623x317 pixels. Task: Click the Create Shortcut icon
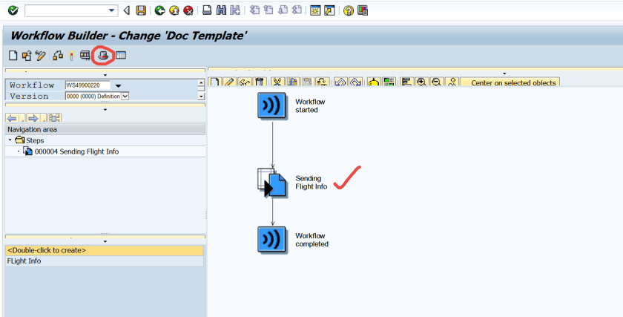(329, 10)
